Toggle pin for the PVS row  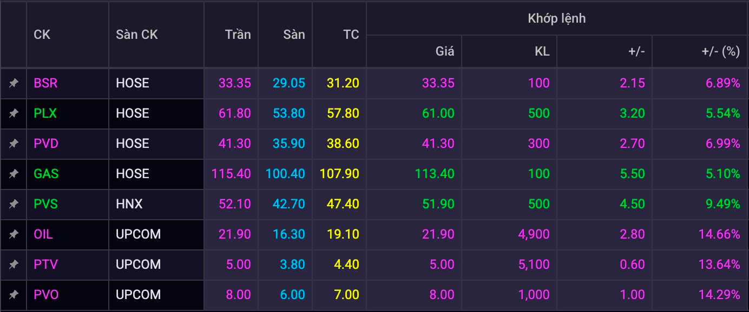[14, 204]
